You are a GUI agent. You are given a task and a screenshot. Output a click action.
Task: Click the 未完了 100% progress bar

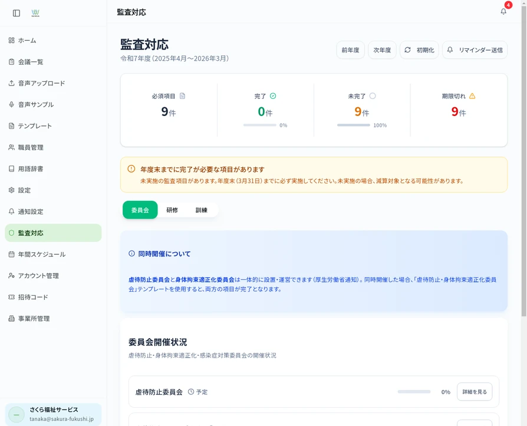click(x=354, y=125)
